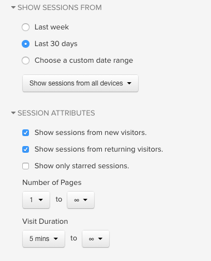Select the custom date range radio button

(26, 61)
